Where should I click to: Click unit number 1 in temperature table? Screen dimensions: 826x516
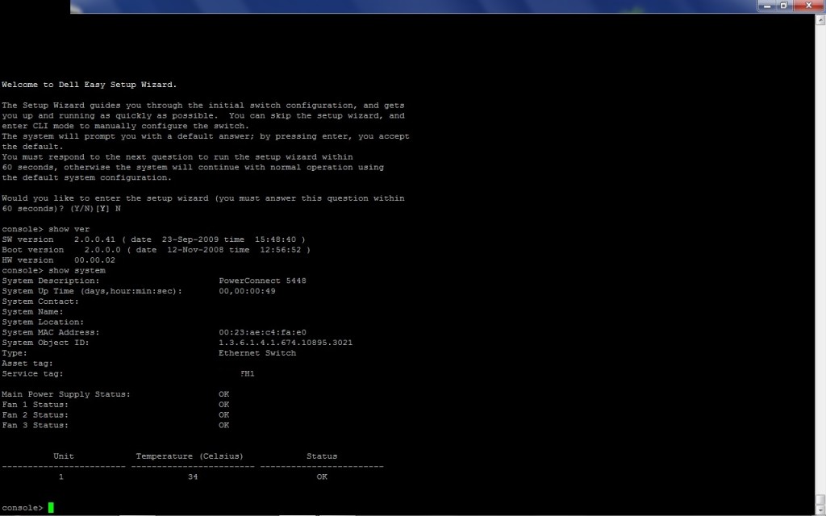coord(61,477)
